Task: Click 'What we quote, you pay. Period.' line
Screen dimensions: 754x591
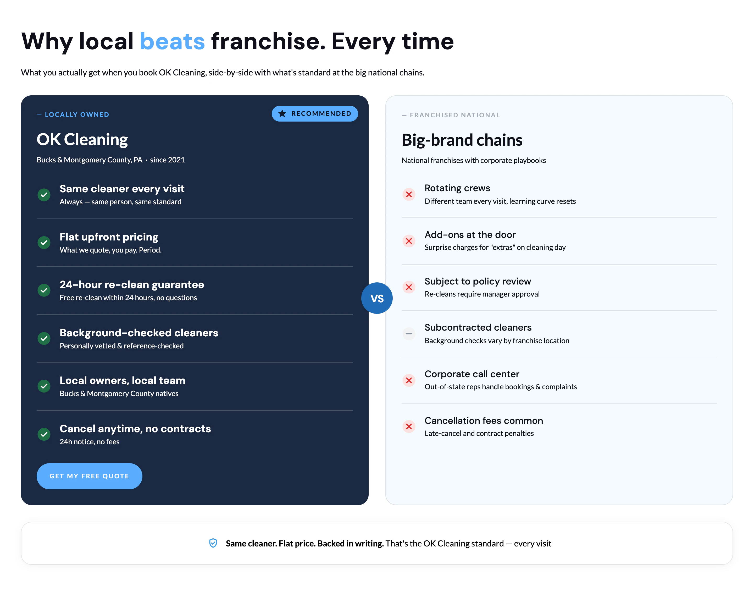Action: point(111,250)
